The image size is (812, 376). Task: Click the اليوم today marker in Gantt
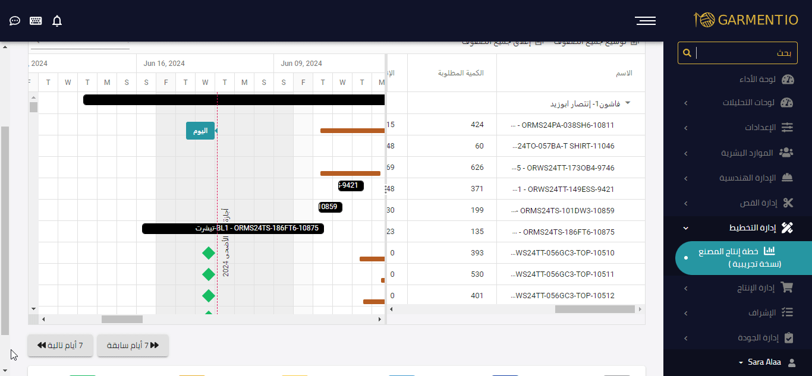[x=200, y=131]
